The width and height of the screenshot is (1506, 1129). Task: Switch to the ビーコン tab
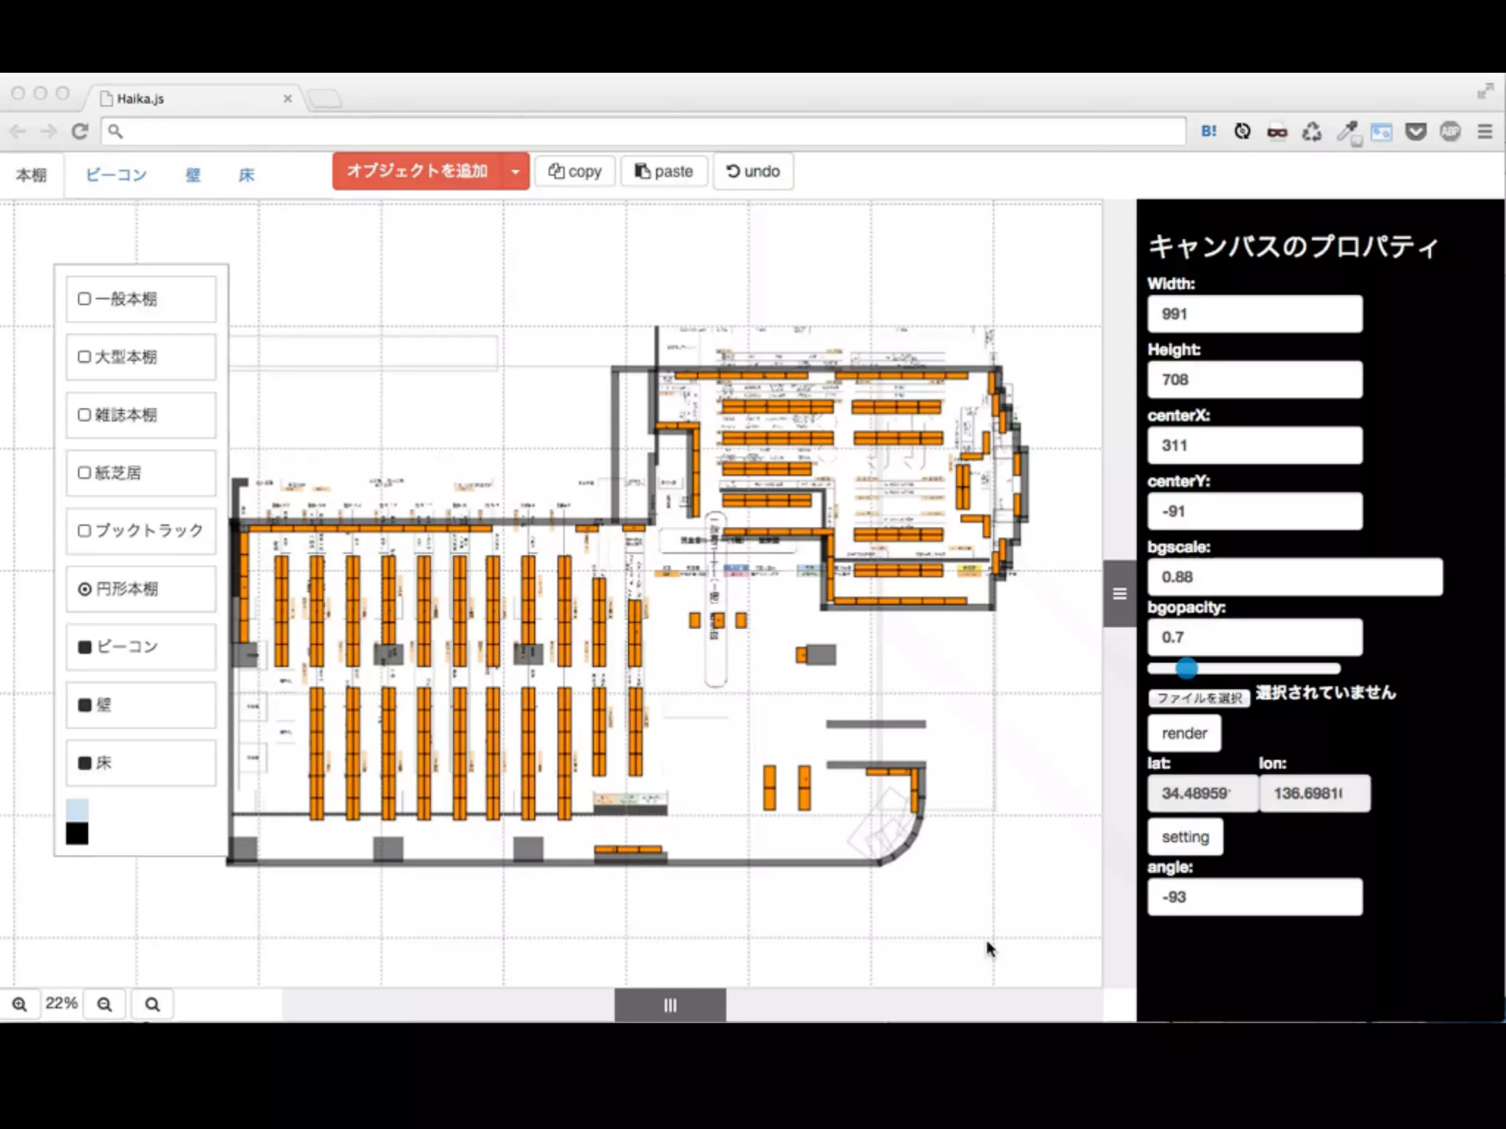pos(116,175)
